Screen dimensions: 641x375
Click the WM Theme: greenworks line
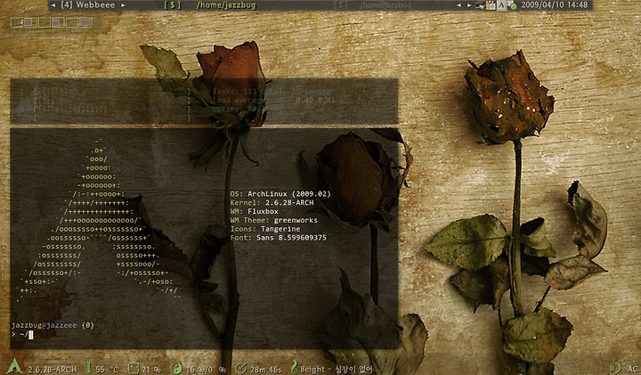point(274,220)
